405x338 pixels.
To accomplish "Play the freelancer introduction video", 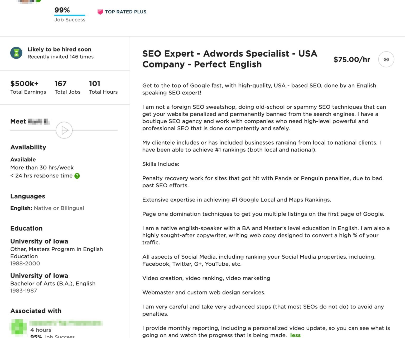I will [64, 130].
